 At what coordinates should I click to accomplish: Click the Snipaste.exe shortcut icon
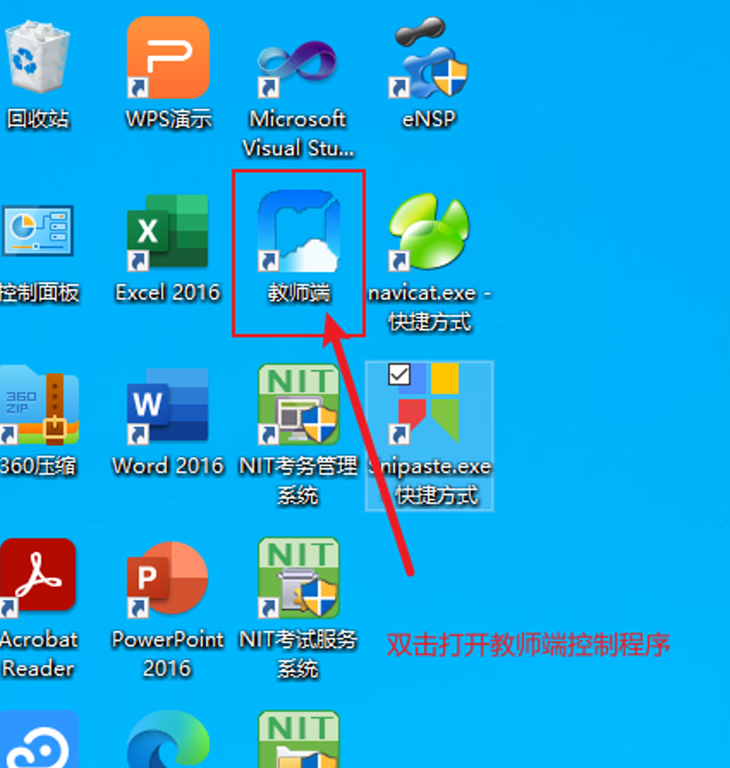click(429, 406)
